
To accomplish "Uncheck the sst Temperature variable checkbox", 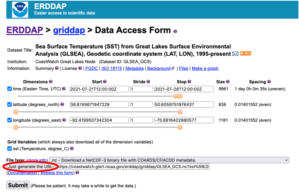I will [x=10, y=149].
